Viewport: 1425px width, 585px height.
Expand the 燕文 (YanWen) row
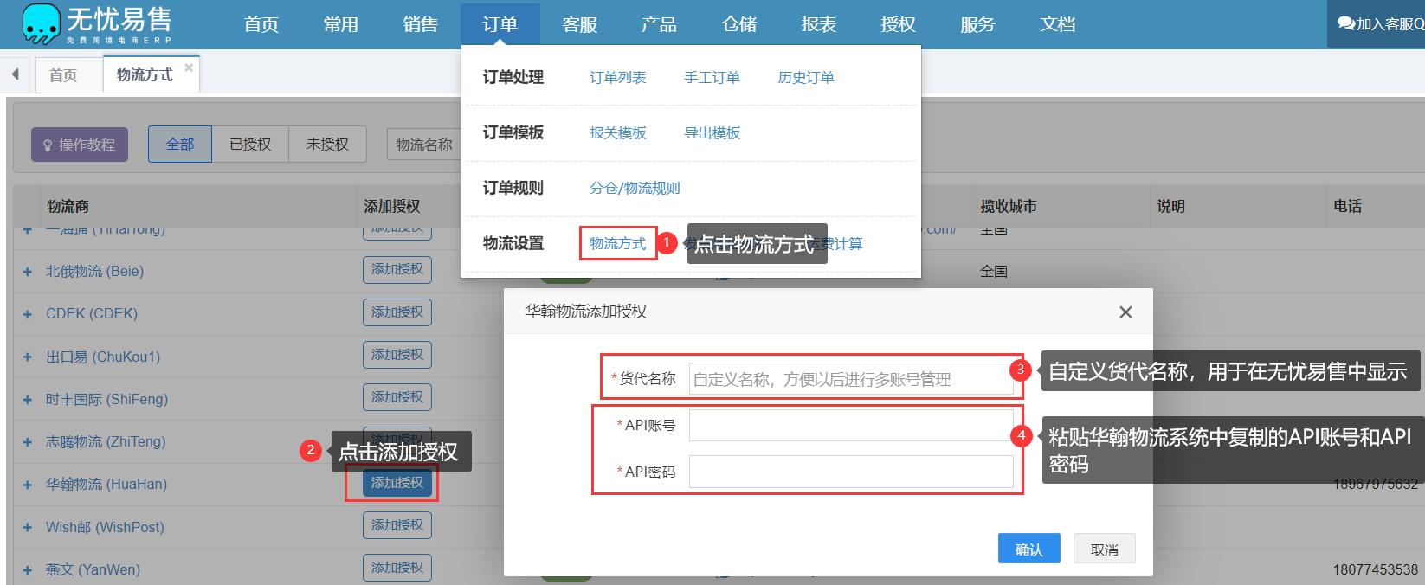(27, 570)
